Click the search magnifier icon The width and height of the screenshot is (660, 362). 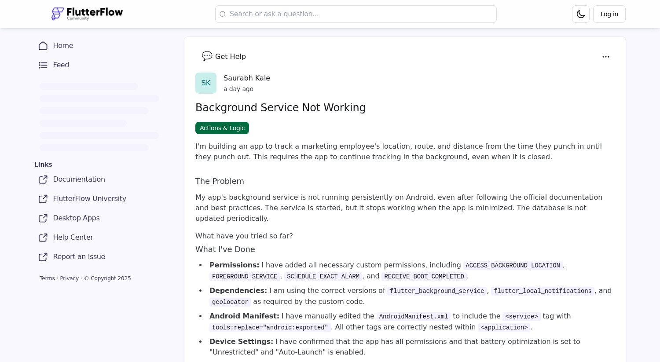(223, 14)
